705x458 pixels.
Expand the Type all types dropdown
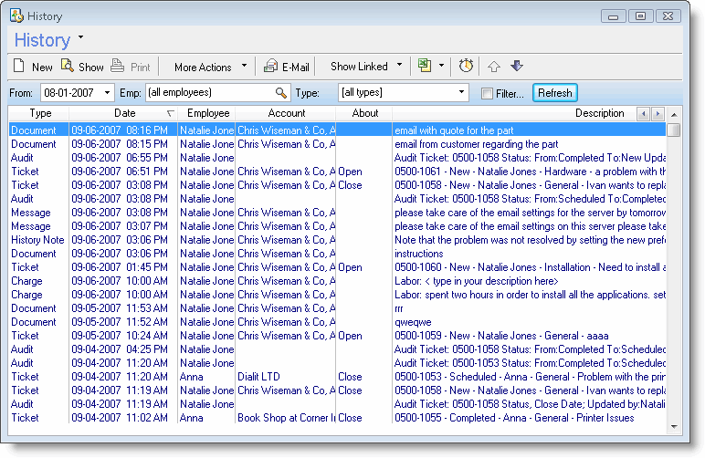pyautogui.click(x=461, y=93)
